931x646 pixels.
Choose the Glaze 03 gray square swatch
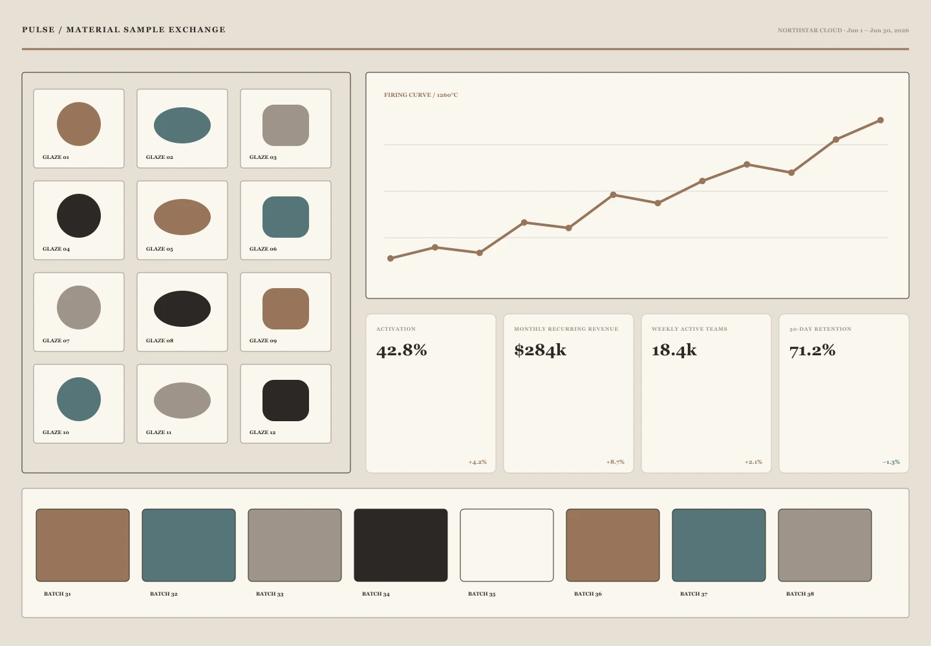tap(286, 125)
